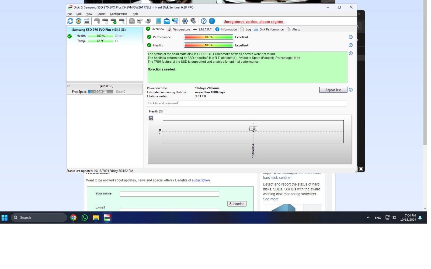
Task: Click the subscription link in the newsletter text
Action: pos(201,180)
